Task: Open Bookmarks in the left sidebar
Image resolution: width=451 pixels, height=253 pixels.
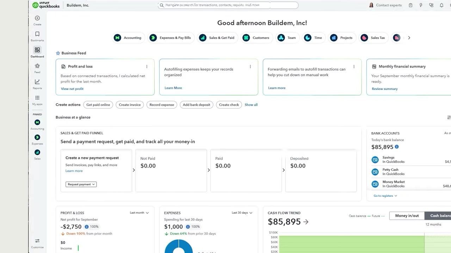Action: coord(37,34)
